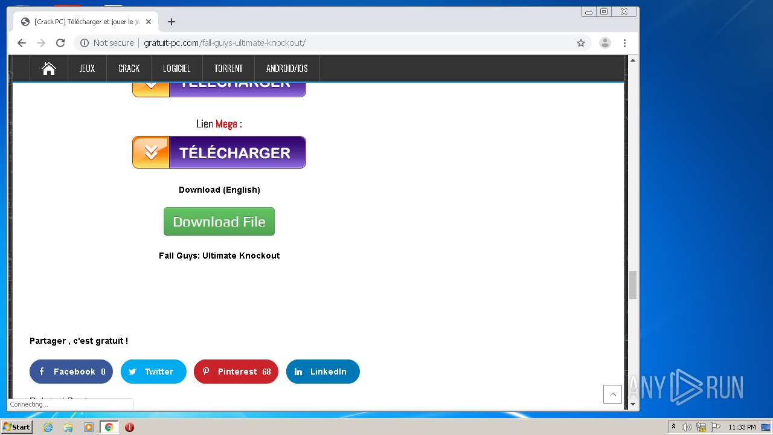This screenshot has width=773, height=435.
Task: Click the green Download File button
Action: pyautogui.click(x=219, y=222)
